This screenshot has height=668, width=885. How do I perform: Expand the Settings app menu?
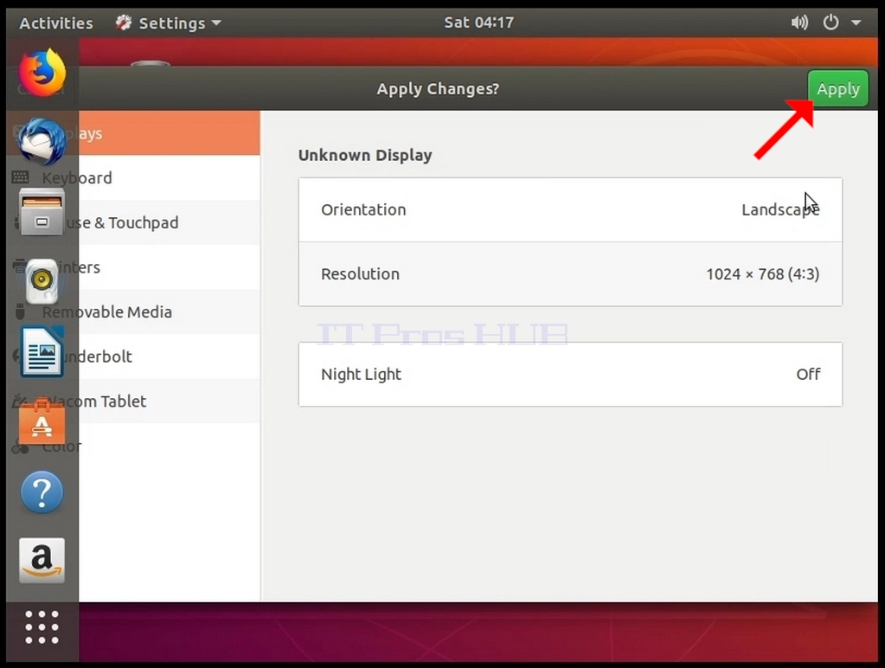coord(168,23)
